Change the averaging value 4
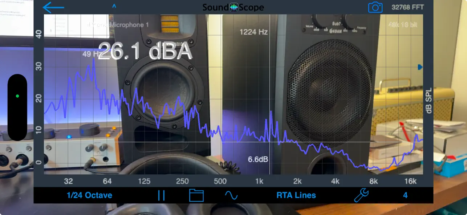 pos(405,195)
